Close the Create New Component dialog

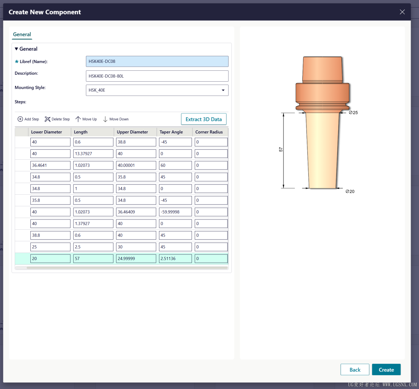(402, 12)
